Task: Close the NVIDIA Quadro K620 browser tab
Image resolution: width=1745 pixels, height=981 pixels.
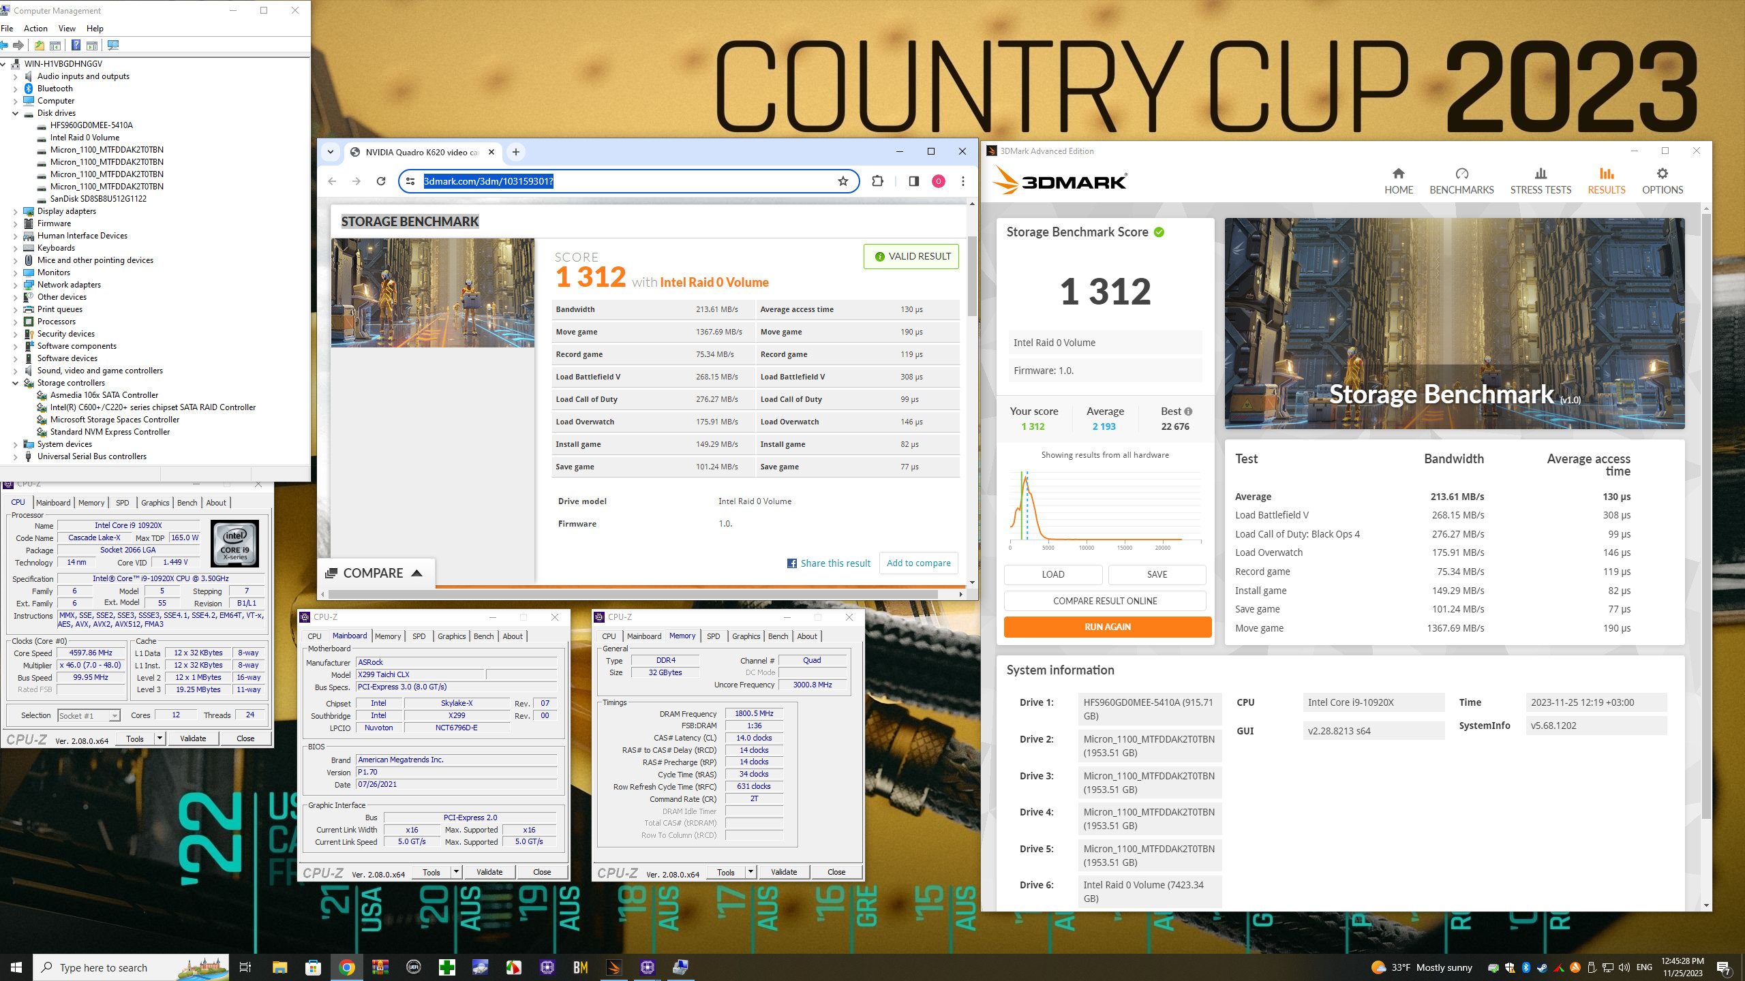Action: pos(491,152)
